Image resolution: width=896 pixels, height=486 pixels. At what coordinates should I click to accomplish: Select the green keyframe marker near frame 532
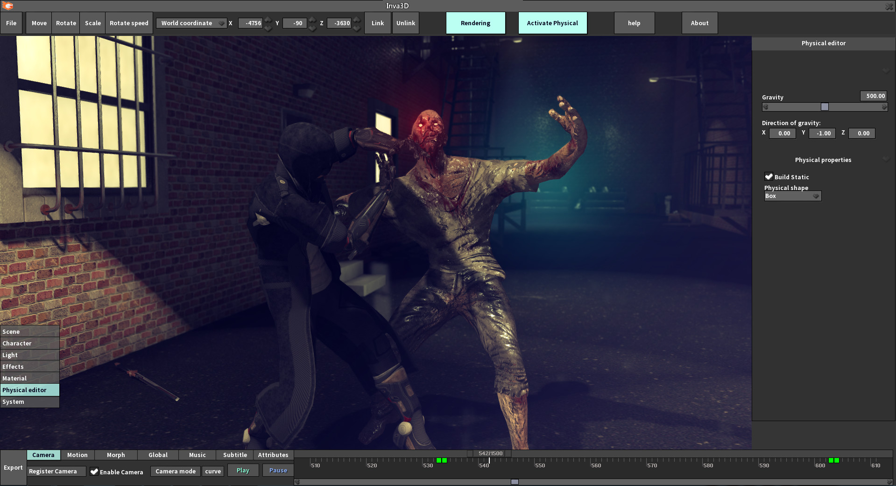coord(439,460)
